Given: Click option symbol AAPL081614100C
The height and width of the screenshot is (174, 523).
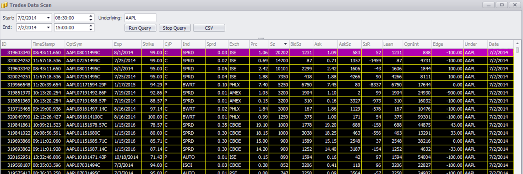Looking at the screenshot, I should pyautogui.click(x=89, y=117).
